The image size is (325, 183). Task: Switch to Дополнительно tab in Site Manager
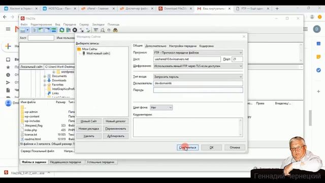156,46
